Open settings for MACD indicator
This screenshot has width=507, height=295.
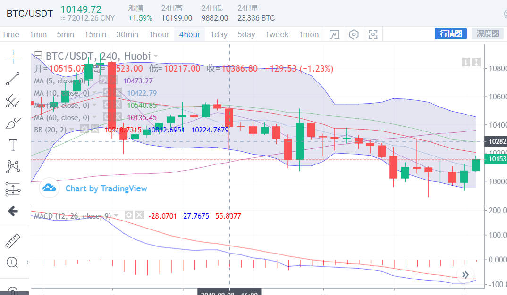point(128,215)
